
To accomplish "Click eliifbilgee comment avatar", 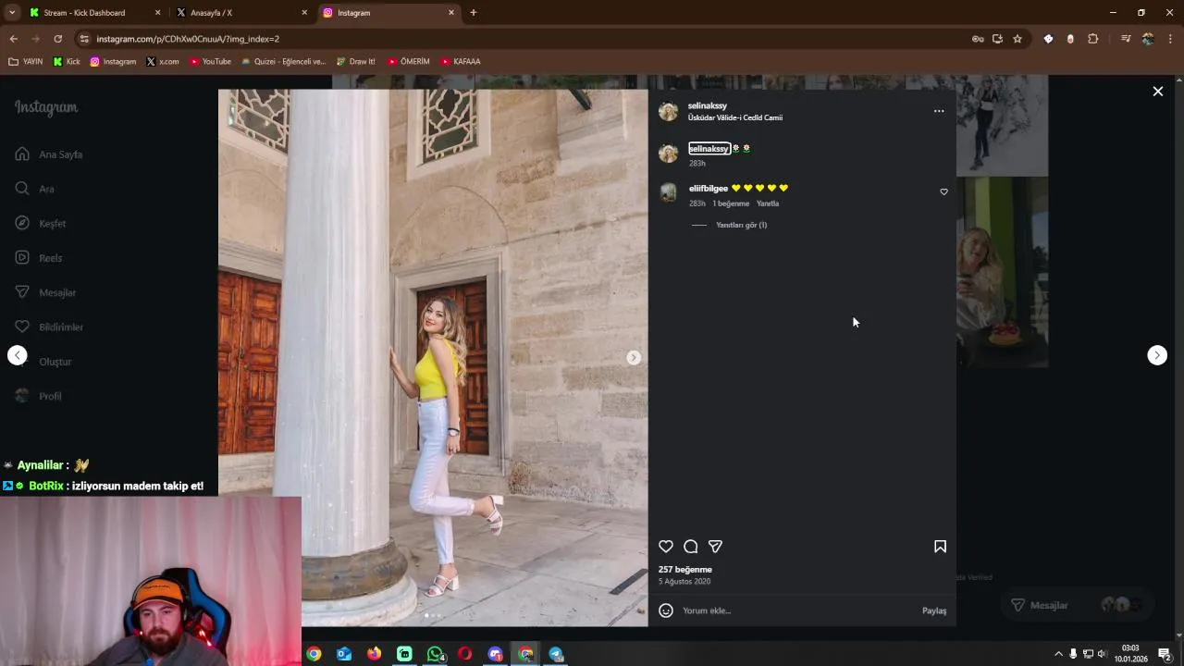I will tap(668, 192).
